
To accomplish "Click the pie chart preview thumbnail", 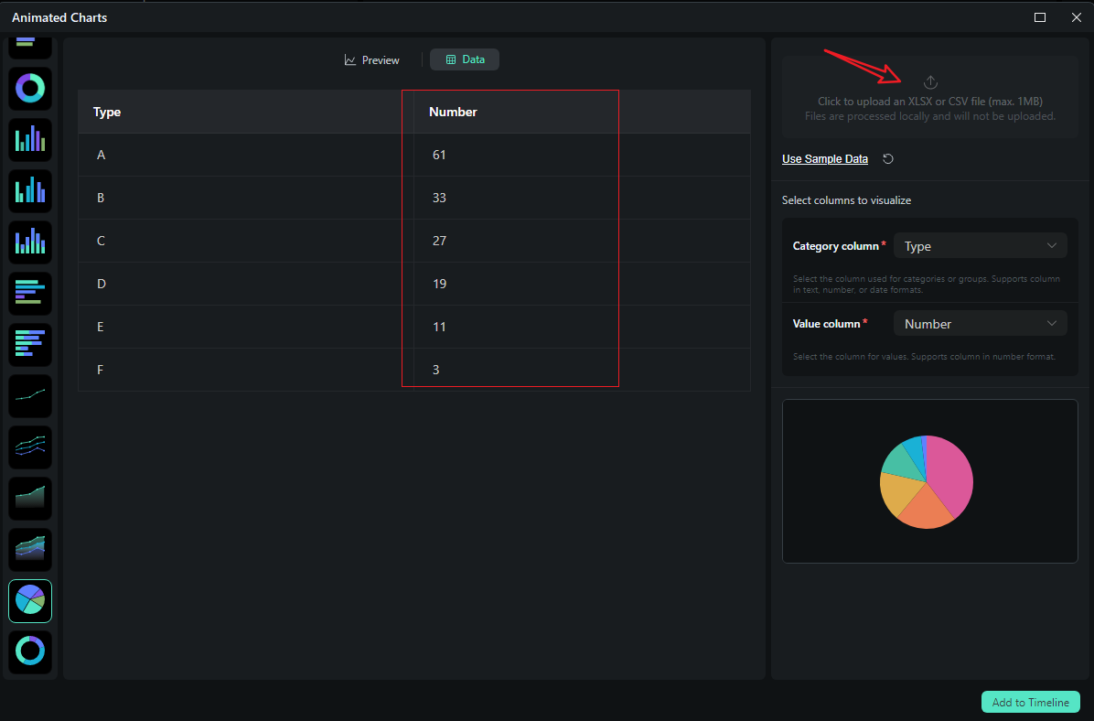I will (927, 481).
